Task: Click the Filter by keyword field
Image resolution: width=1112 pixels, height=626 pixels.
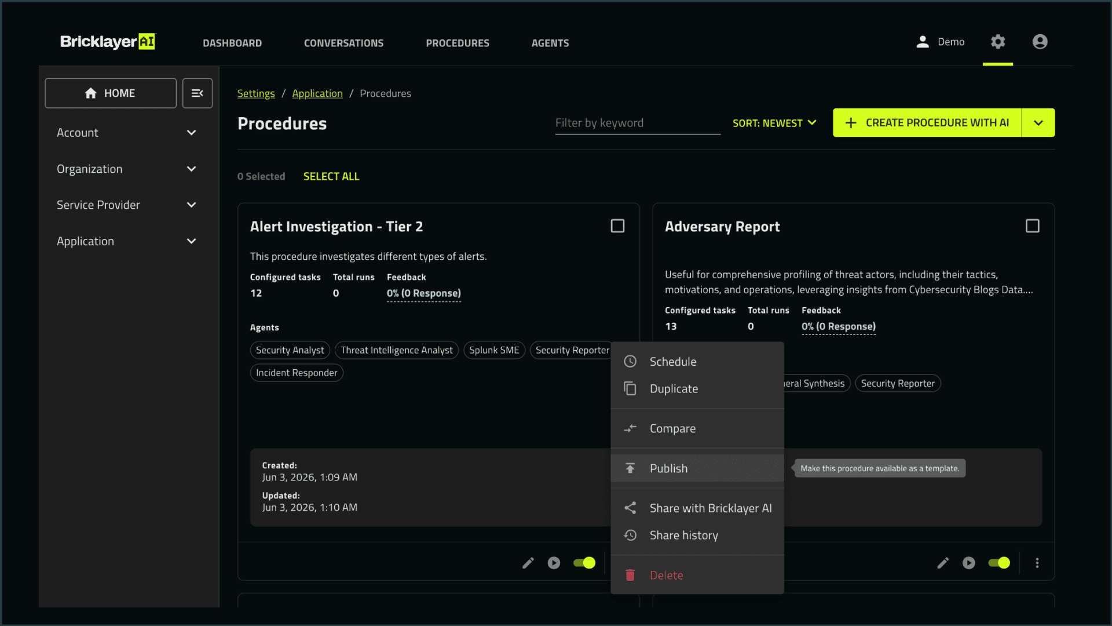Action: click(638, 123)
